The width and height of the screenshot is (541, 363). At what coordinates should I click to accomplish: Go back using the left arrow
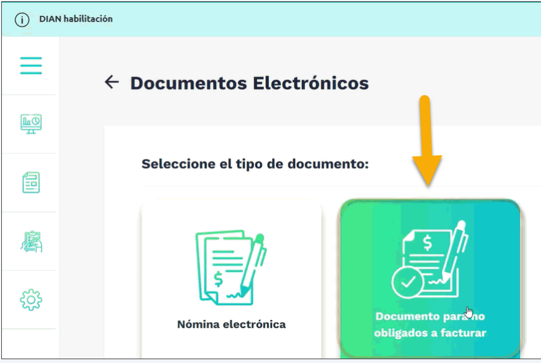[112, 82]
